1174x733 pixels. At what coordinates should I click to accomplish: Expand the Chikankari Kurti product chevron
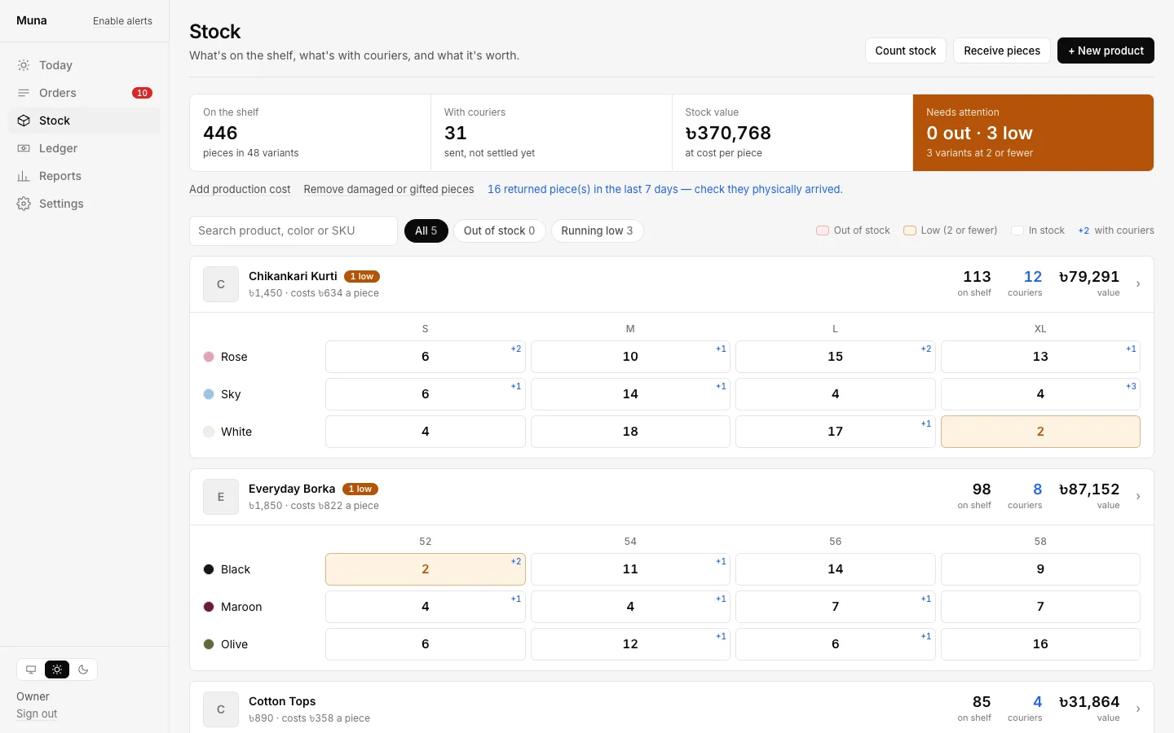(x=1138, y=284)
